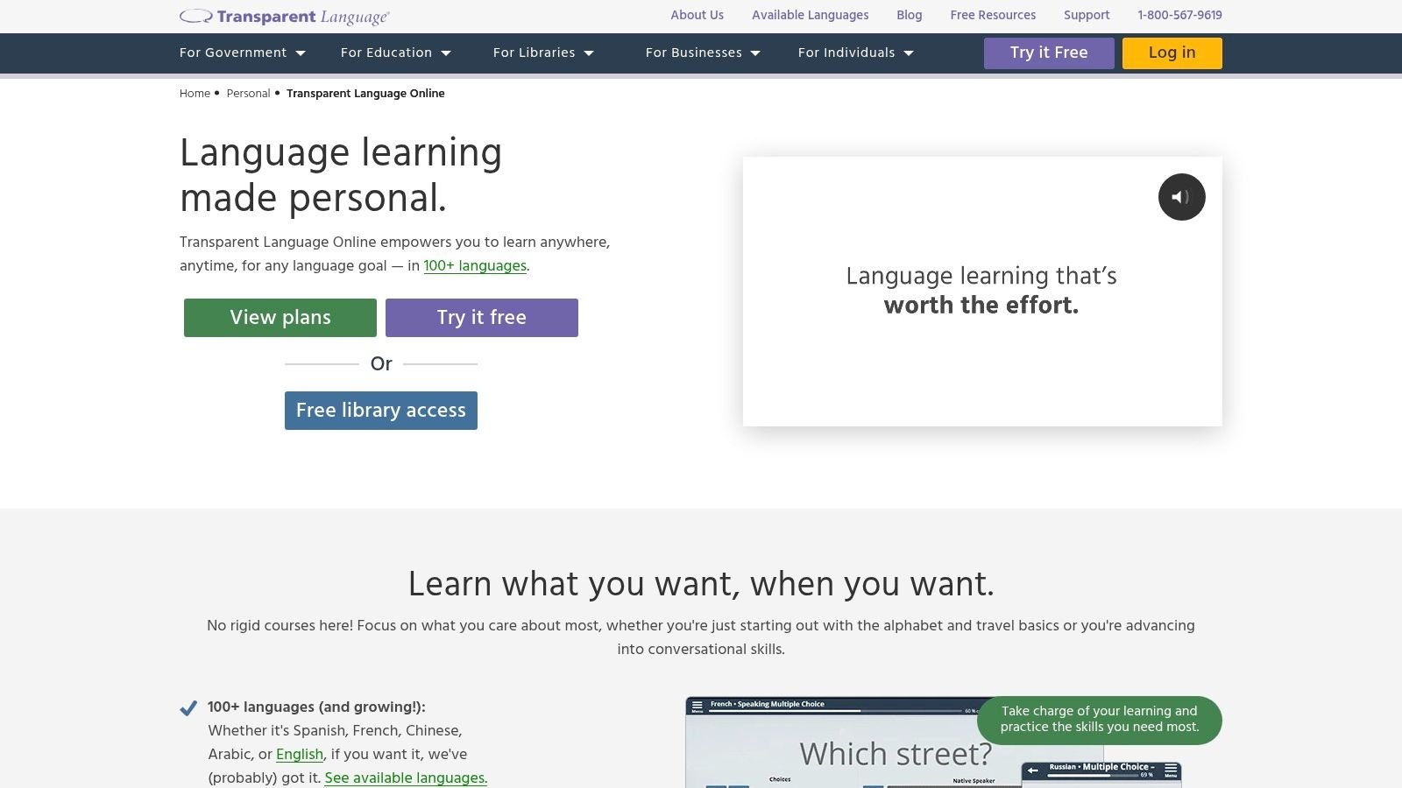Toggle the audio speaker icon on the video card

(x=1181, y=197)
